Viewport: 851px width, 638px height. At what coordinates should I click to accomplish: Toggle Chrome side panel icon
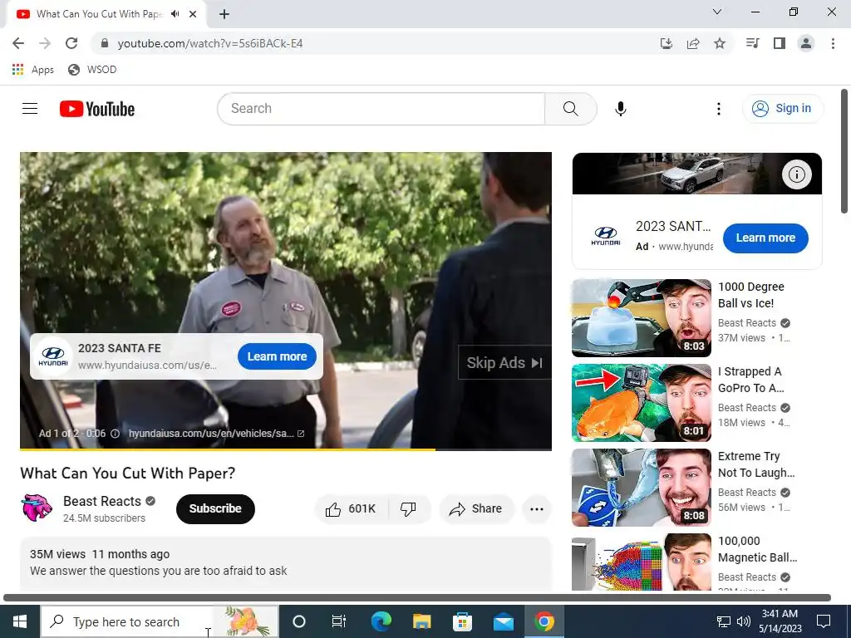(x=780, y=43)
